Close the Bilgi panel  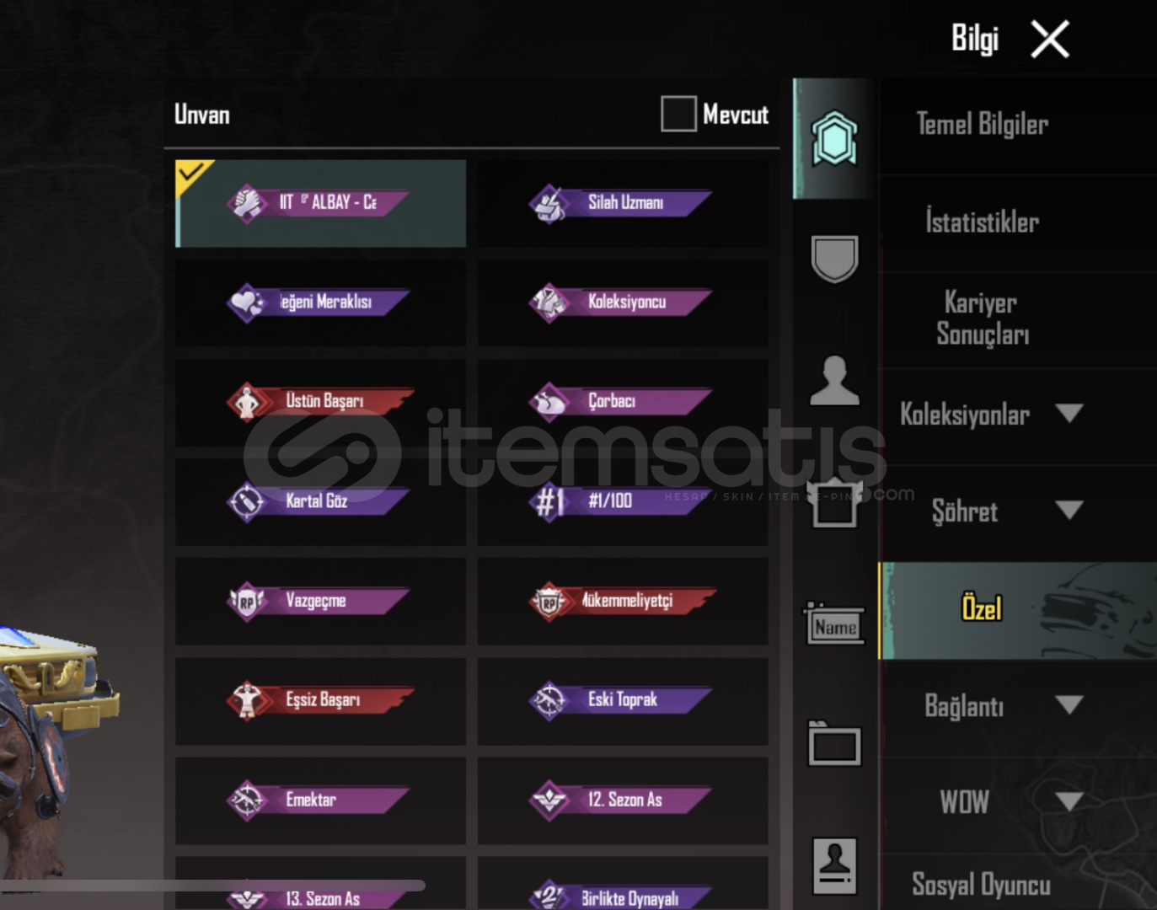[x=1050, y=39]
